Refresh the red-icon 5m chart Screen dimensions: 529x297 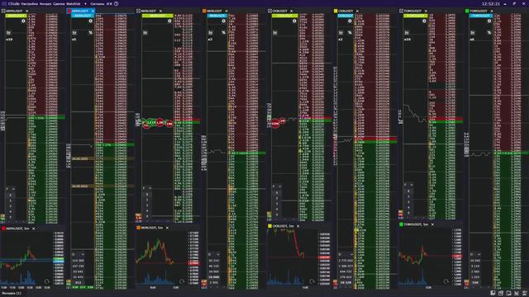click(46, 281)
